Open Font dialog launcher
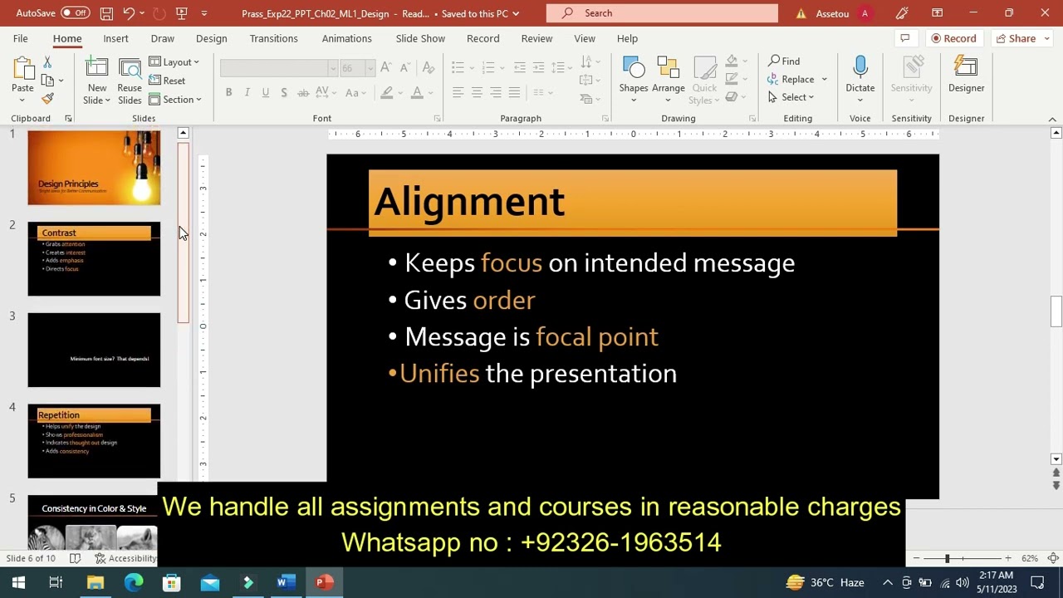Viewport: 1063px width, 598px height. point(437,119)
